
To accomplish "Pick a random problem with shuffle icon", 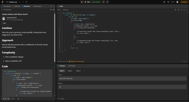I will pyautogui.click(x=26, y=2).
